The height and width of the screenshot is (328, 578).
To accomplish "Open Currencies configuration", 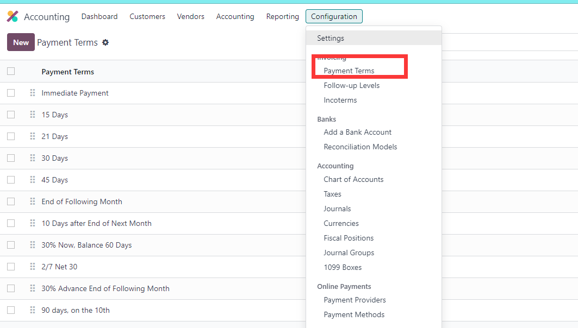I will pos(341,223).
